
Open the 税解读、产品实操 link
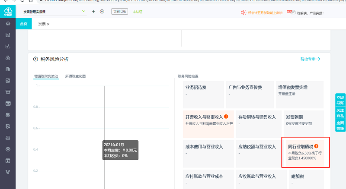tap(310, 13)
